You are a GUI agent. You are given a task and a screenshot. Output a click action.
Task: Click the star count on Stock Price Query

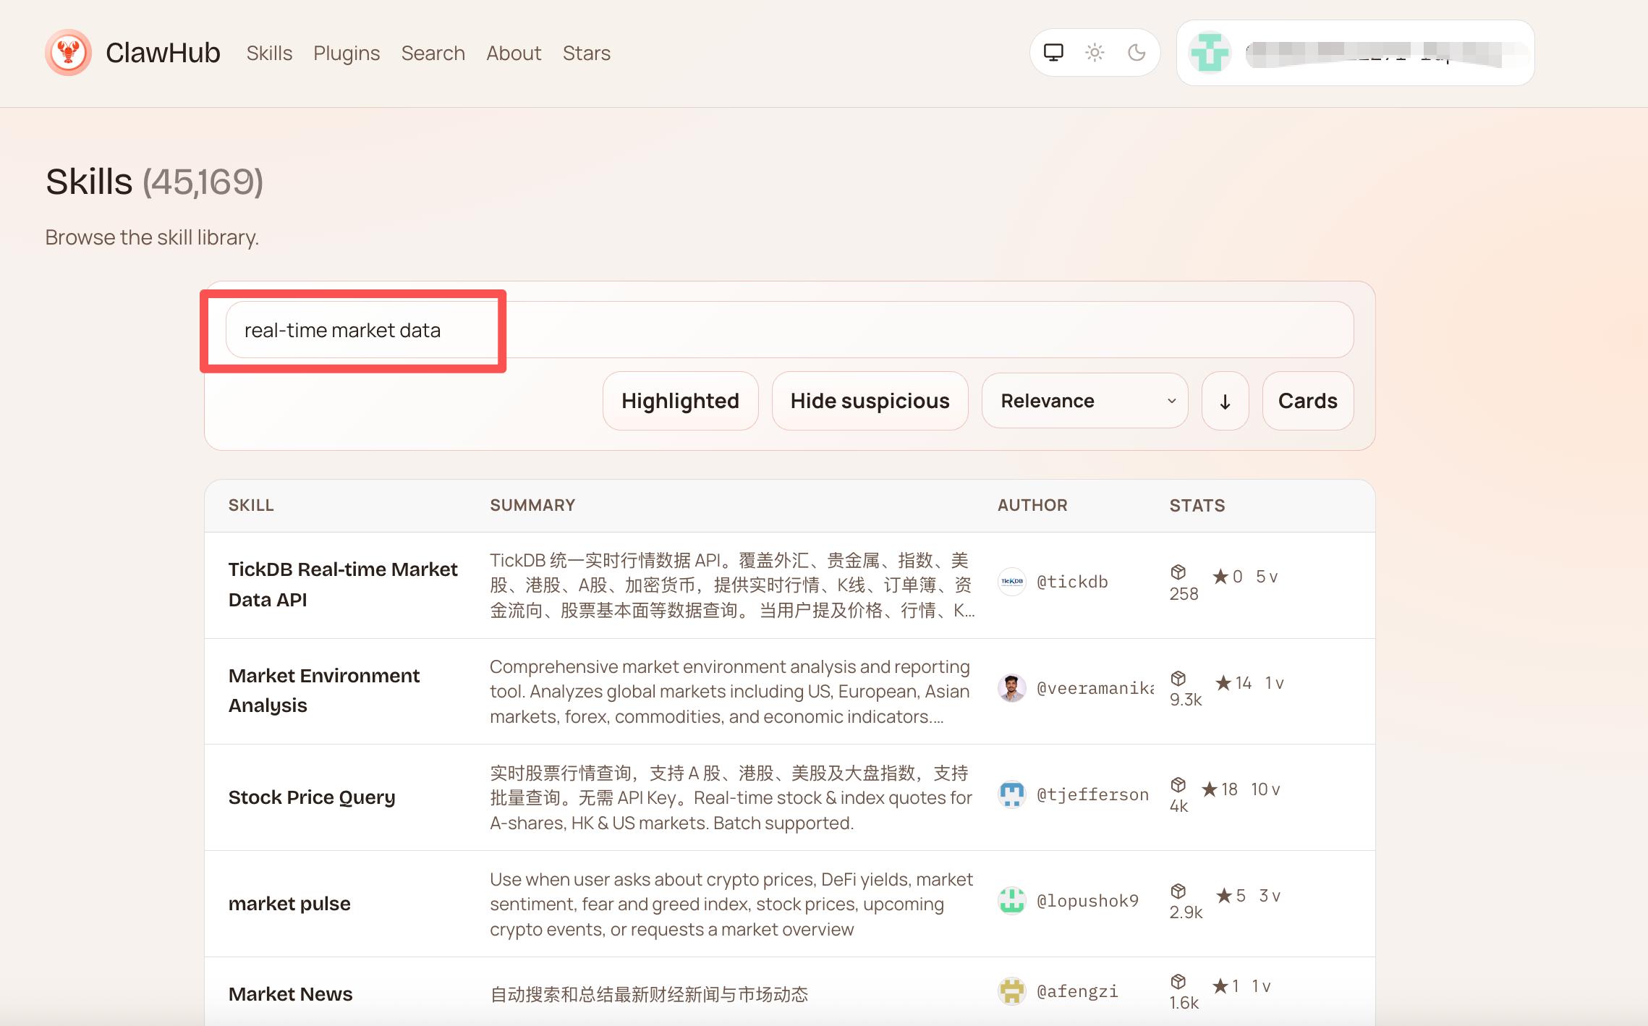point(1220,789)
